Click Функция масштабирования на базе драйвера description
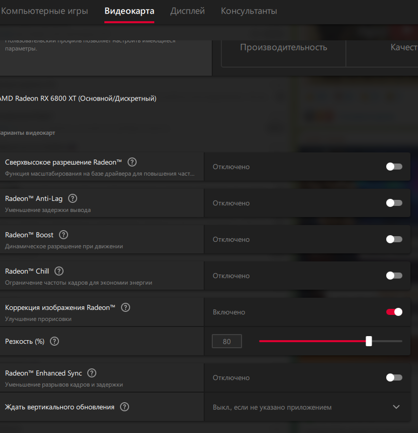Screen dimensions: 418x433 pos(100,174)
